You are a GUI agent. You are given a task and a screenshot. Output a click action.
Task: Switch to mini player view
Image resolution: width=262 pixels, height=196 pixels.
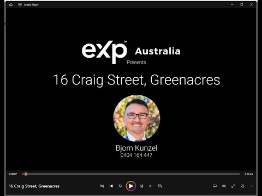pyautogui.click(x=242, y=186)
